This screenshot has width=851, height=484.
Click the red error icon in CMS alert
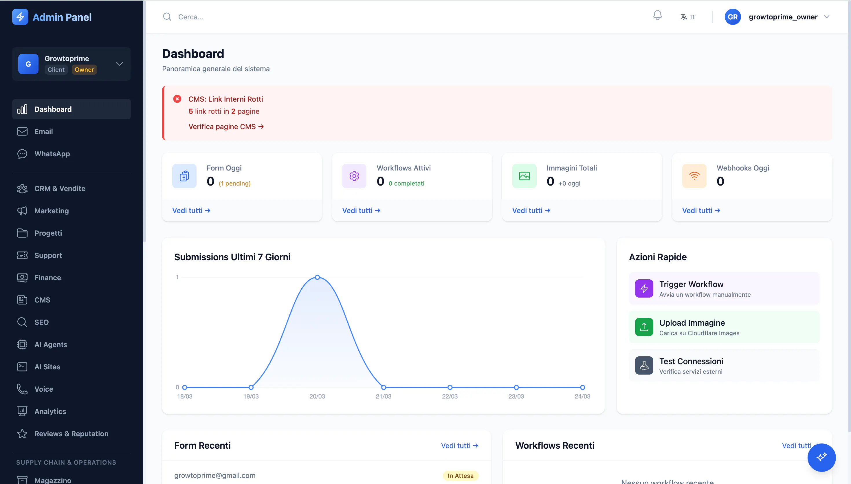point(177,99)
